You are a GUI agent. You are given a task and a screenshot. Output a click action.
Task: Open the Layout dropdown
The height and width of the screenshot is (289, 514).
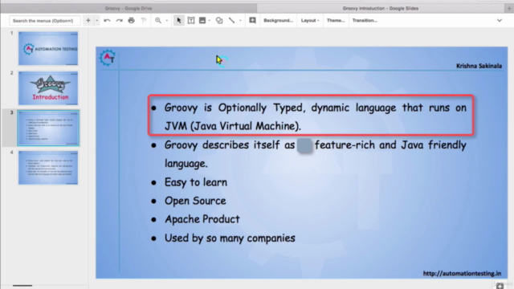coord(310,20)
